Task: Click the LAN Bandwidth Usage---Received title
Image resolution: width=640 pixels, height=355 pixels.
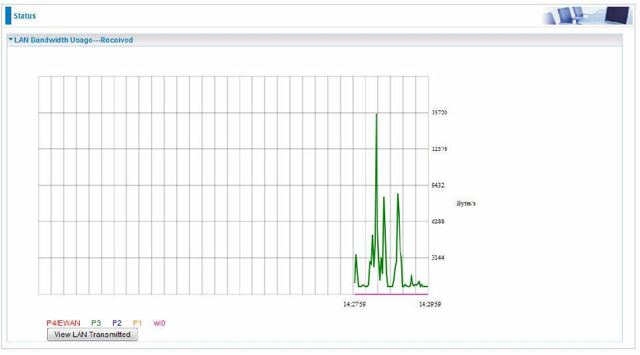Action: click(x=73, y=40)
